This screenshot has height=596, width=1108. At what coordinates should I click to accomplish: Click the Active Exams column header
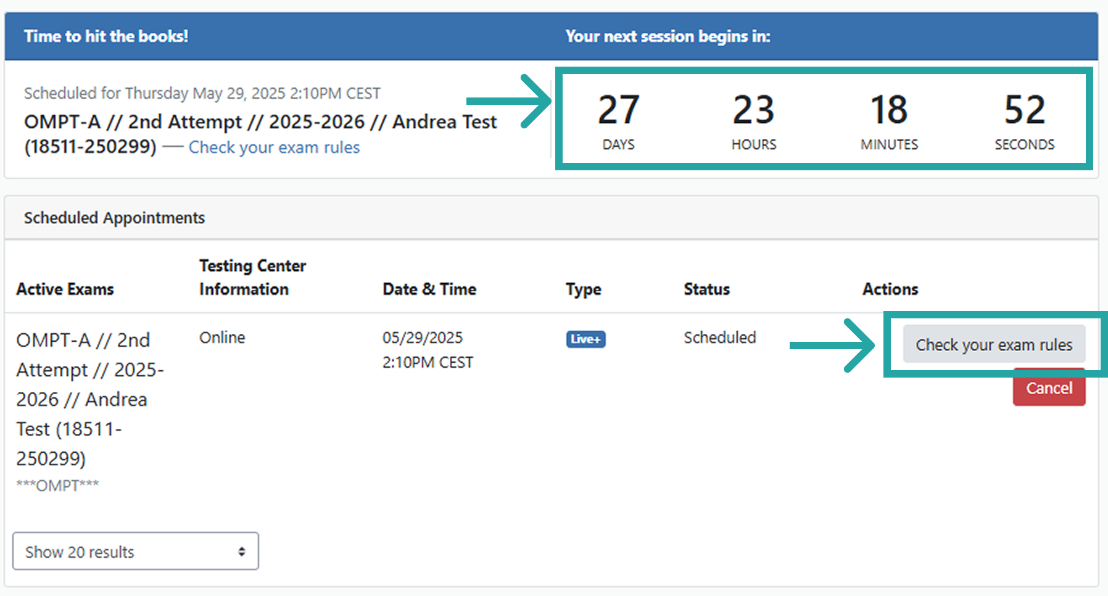[x=64, y=288]
